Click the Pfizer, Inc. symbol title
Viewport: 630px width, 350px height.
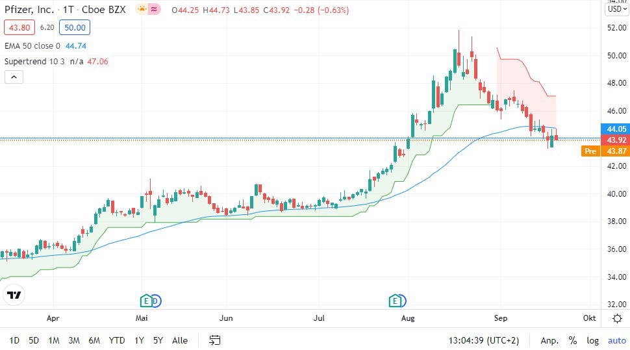[29, 9]
